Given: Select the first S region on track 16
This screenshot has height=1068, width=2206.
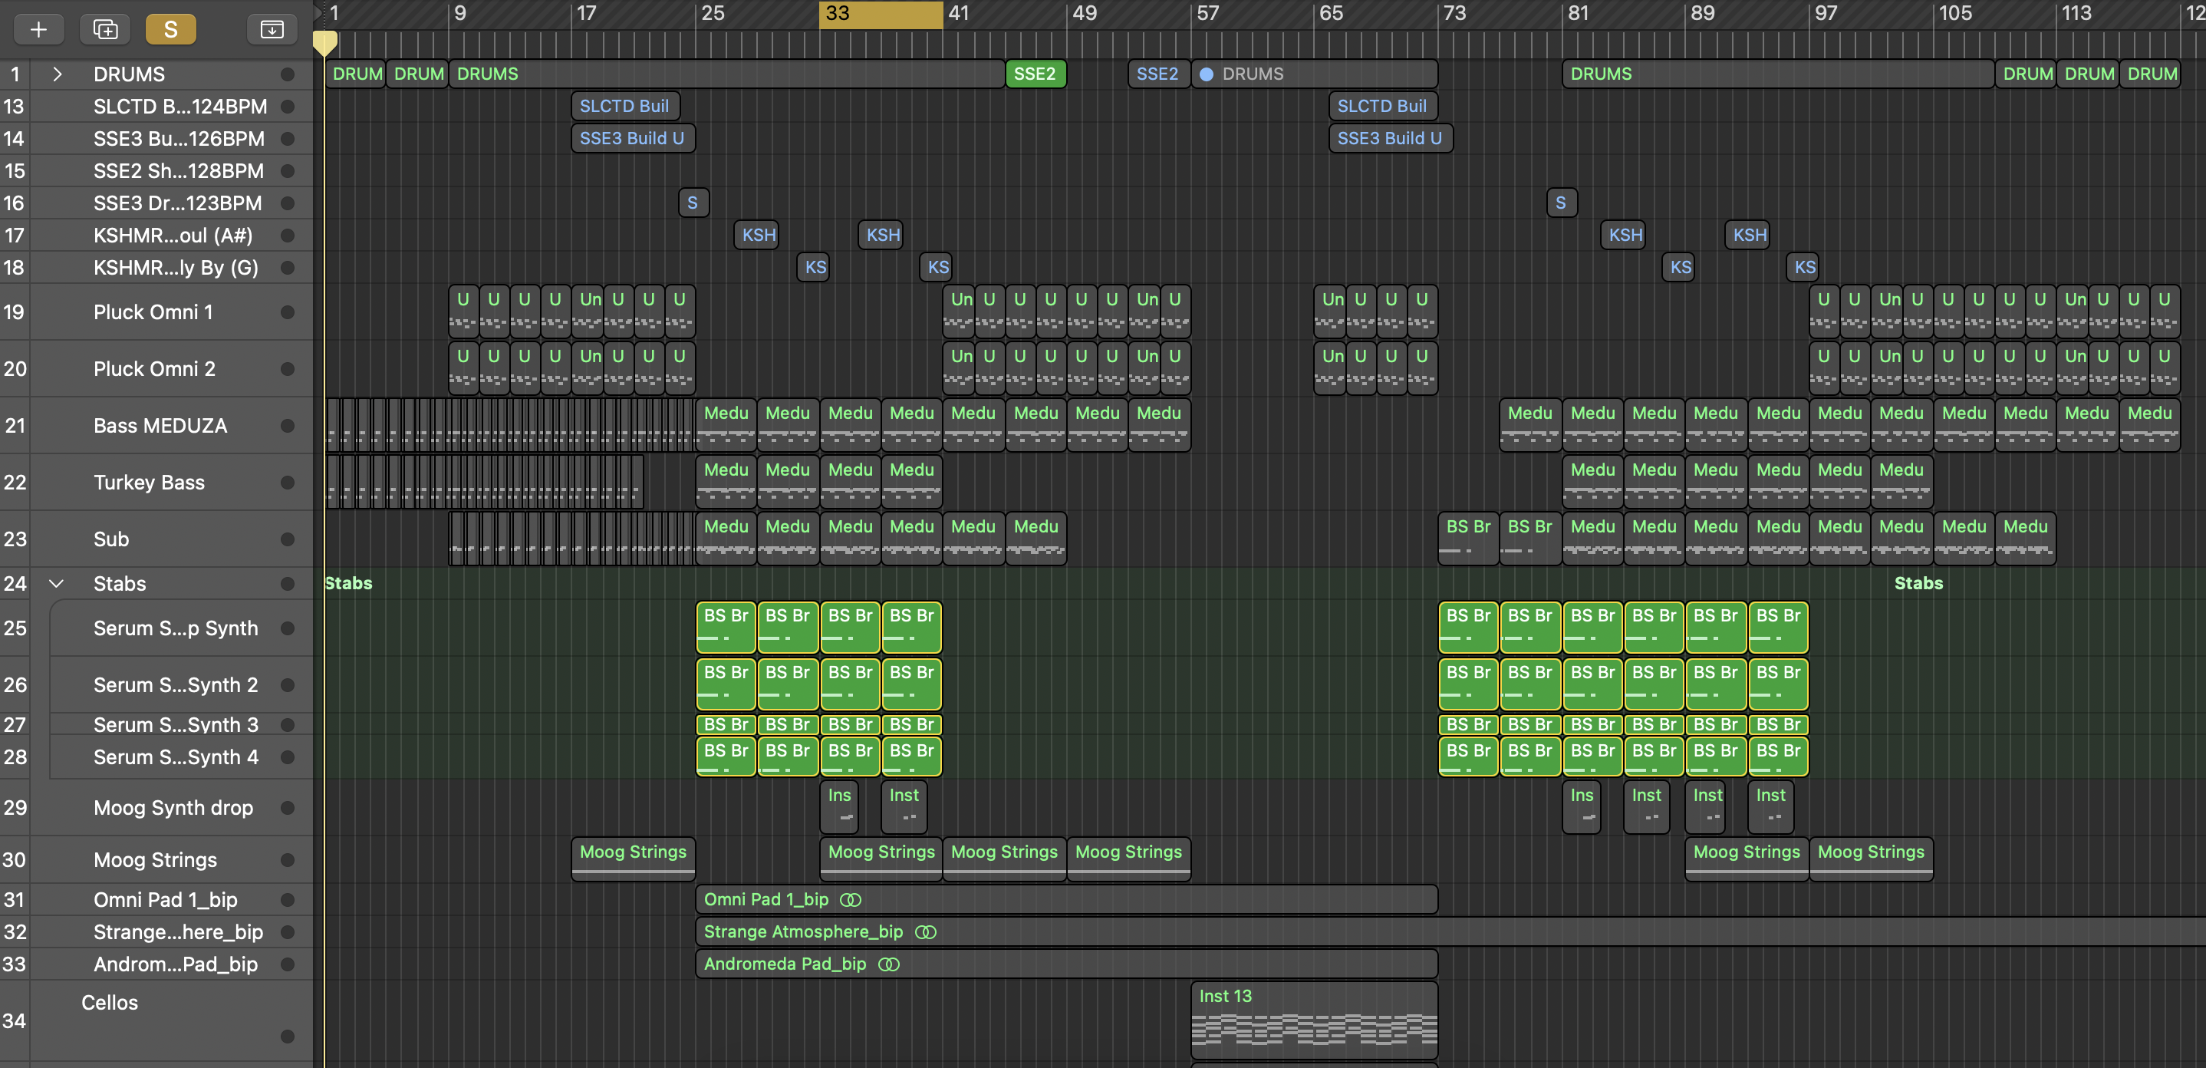Looking at the screenshot, I should 693,203.
